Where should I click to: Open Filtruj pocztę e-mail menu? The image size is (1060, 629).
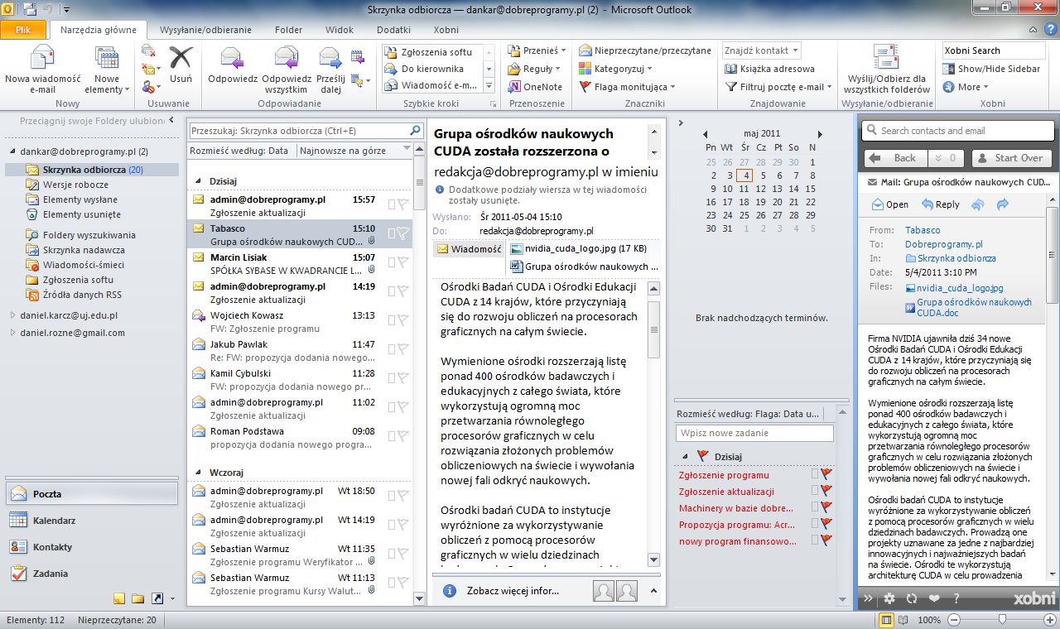(778, 87)
